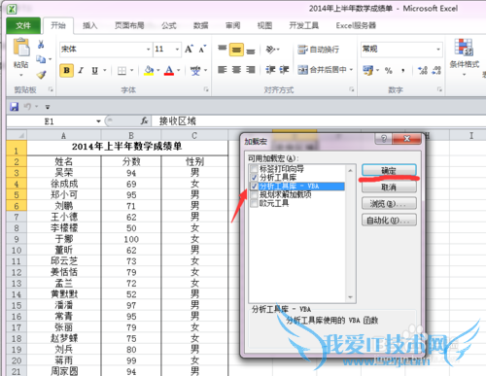Align text to middle of cell
The width and height of the screenshot is (486, 376).
236,50
